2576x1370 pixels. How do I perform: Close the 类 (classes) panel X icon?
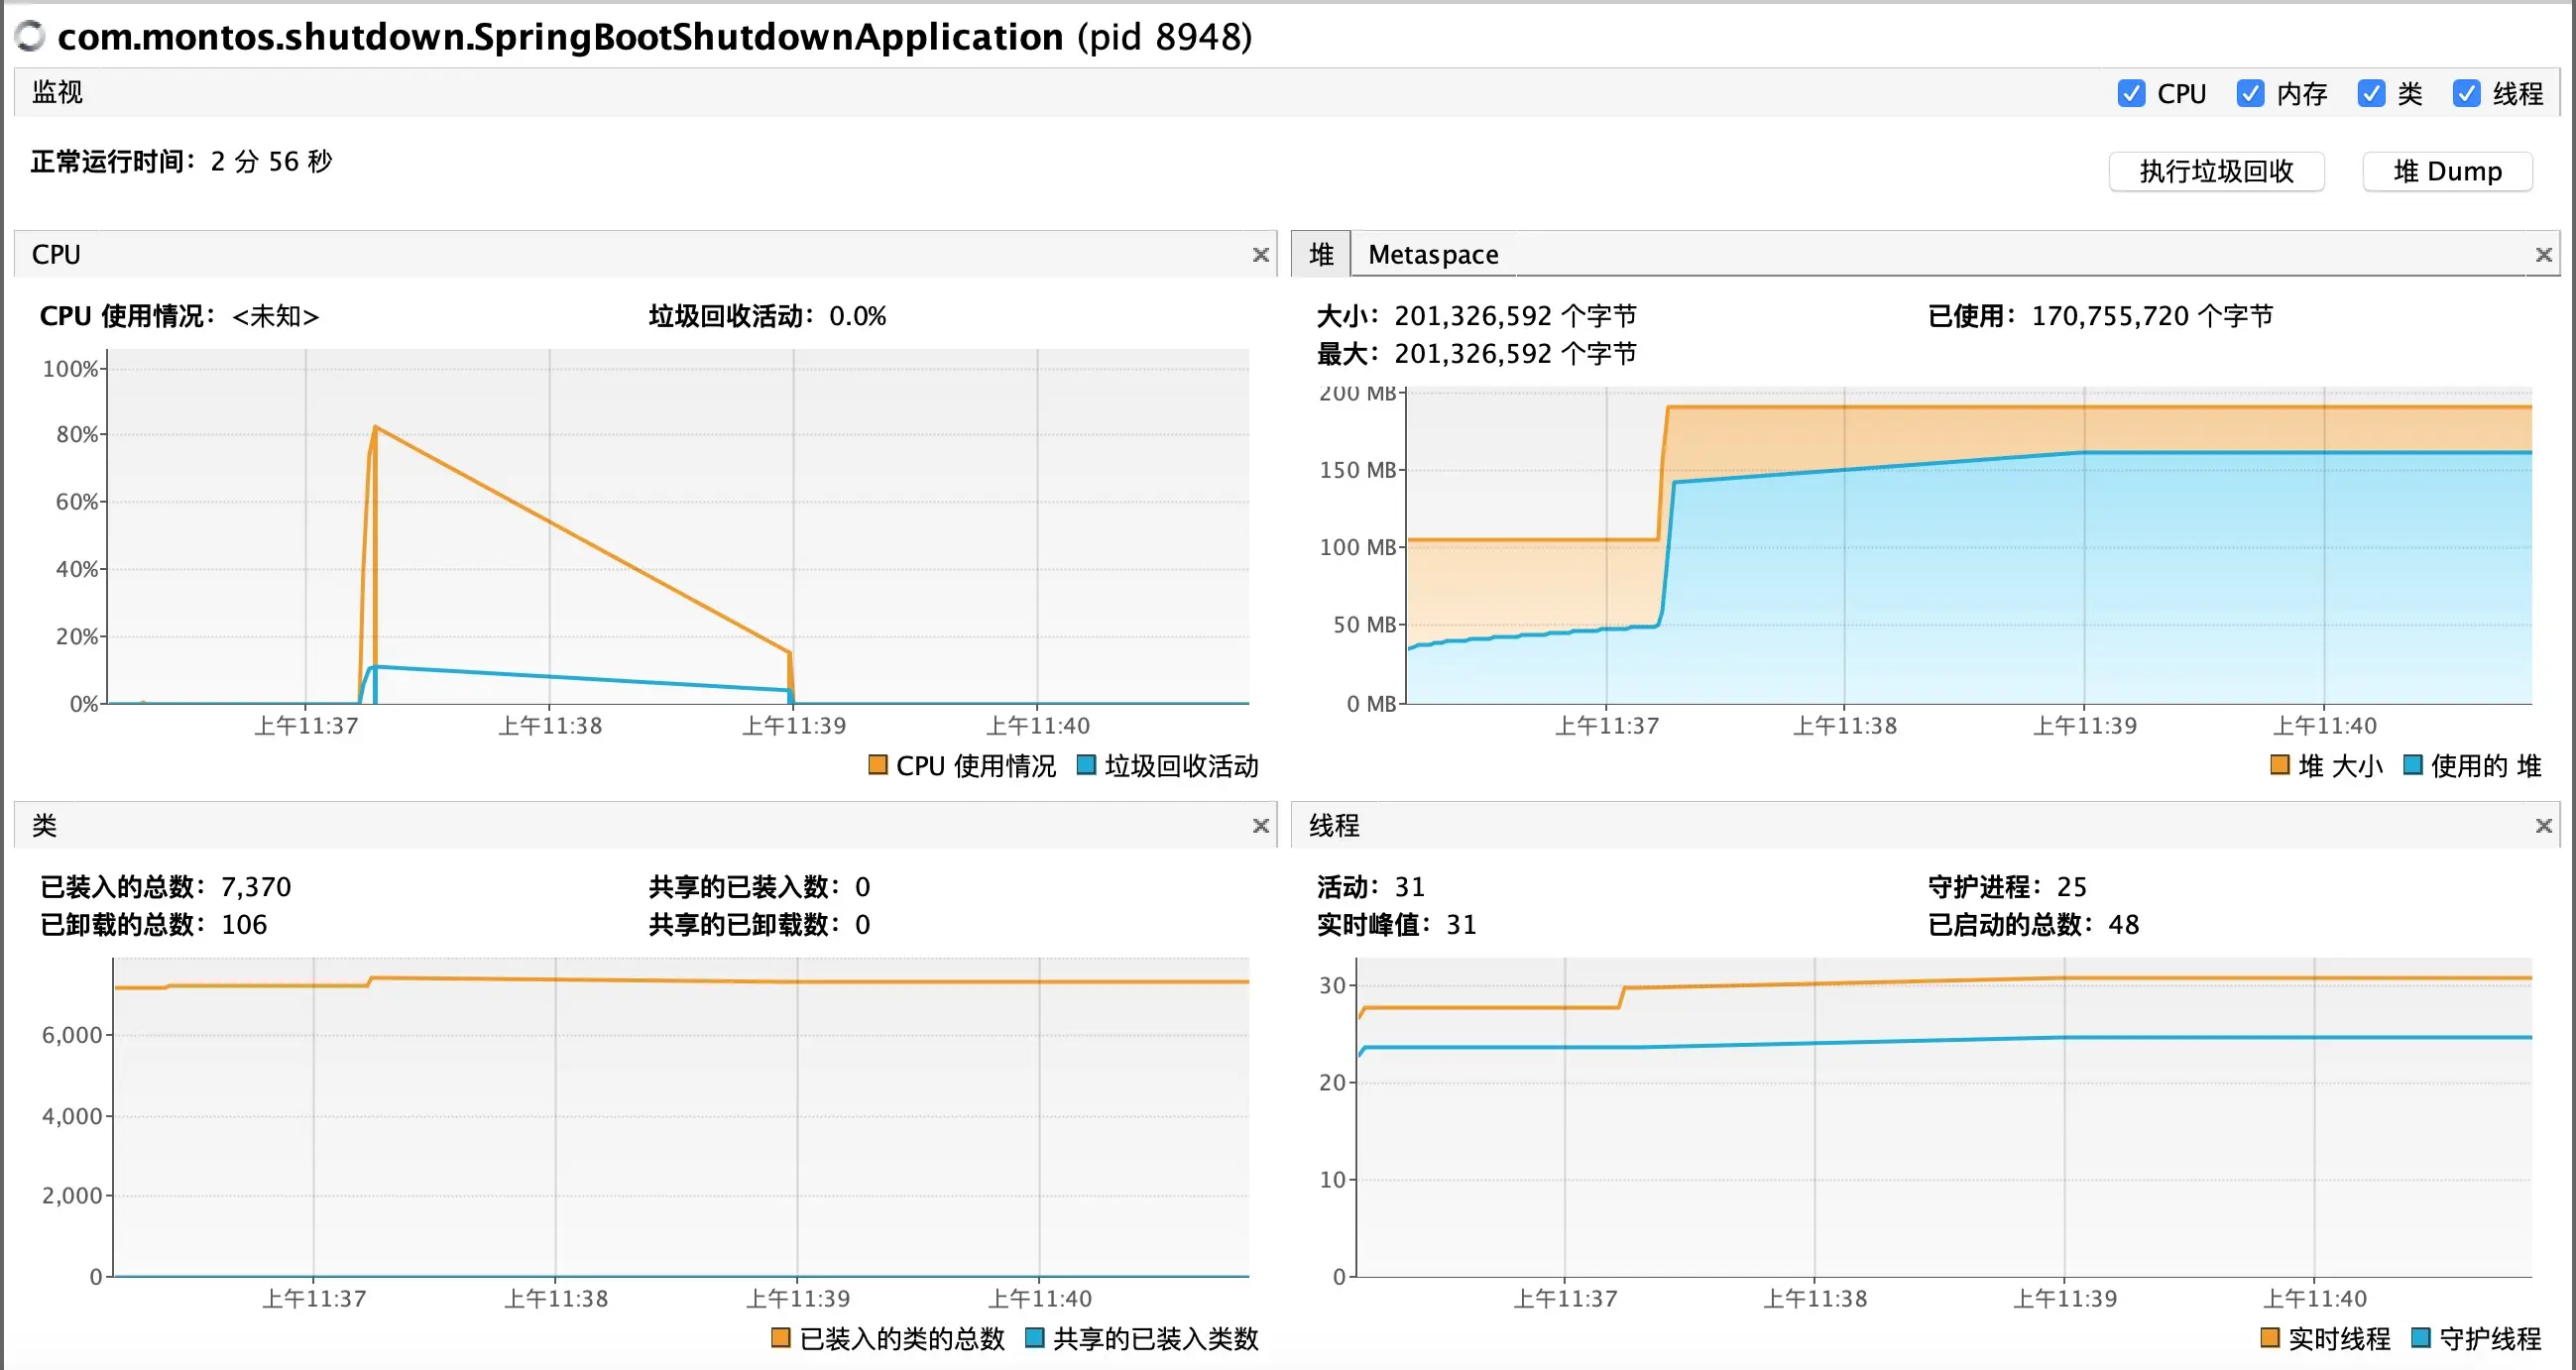click(x=1260, y=826)
